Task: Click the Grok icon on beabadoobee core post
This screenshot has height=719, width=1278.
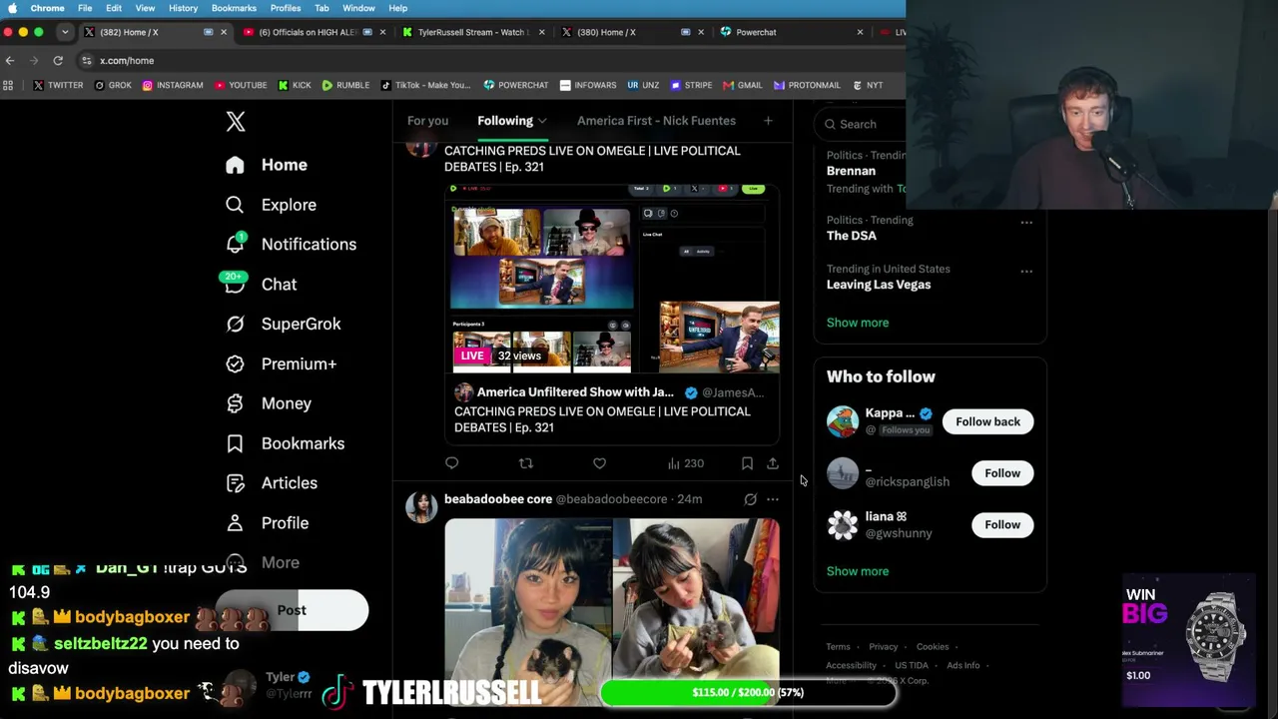Action: pos(751,499)
